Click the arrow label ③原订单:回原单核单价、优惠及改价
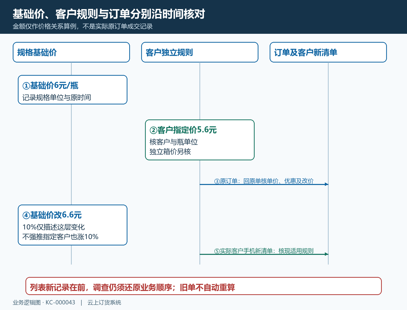 [x=264, y=181]
